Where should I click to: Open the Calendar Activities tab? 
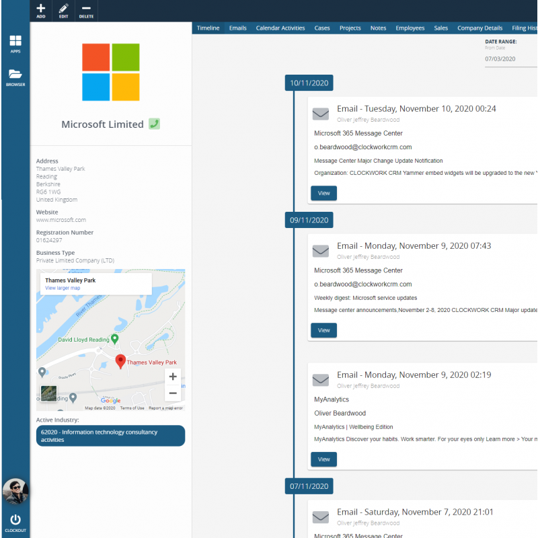point(280,28)
